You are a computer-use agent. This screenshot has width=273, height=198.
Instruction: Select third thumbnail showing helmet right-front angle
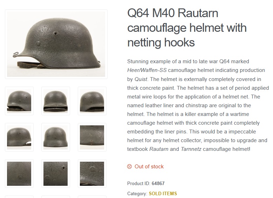tap(92, 101)
